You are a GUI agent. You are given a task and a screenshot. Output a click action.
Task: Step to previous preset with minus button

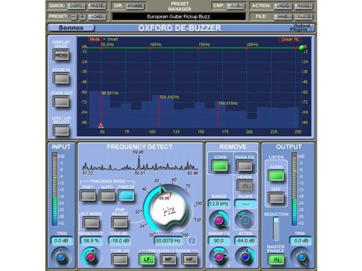pos(73,16)
